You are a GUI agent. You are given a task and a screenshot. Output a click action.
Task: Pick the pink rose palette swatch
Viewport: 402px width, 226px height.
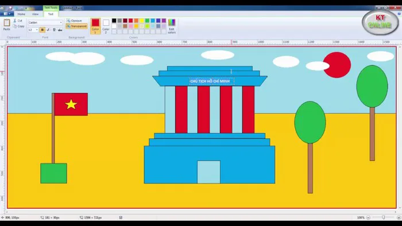coord(131,26)
